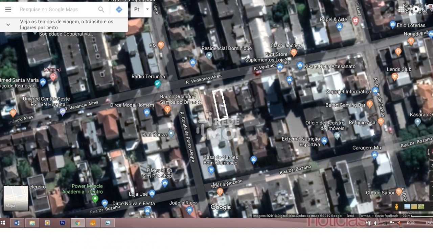Viewport: 433px width, 252px height.
Task: Select the green Power Muscle Academia pin
Action: [x=95, y=199]
